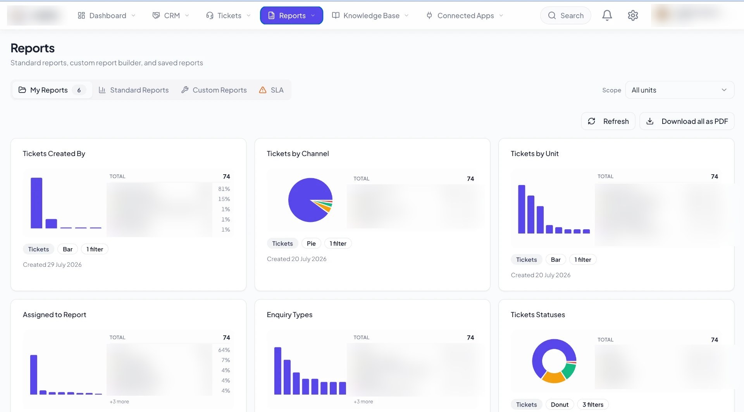Click the 1 filter tag on Tickets by Unit

(x=582, y=260)
